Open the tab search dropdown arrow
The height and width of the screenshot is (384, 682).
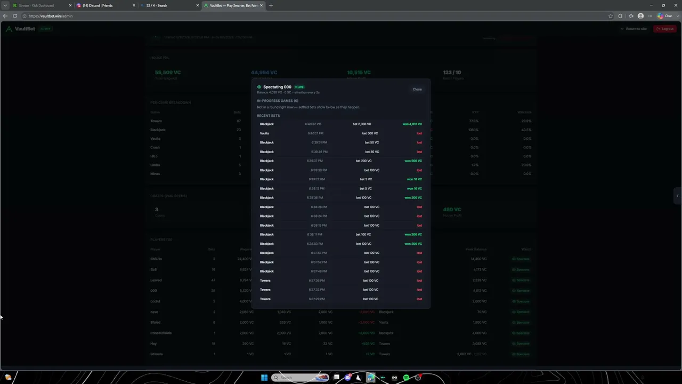click(6, 5)
